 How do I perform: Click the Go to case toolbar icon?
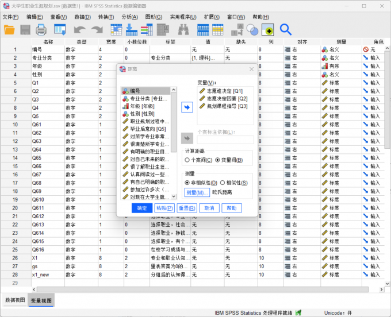(x=117, y=29)
